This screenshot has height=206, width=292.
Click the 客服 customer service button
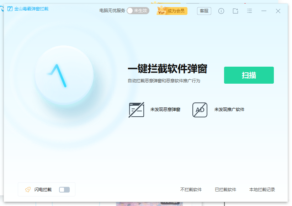(x=204, y=11)
